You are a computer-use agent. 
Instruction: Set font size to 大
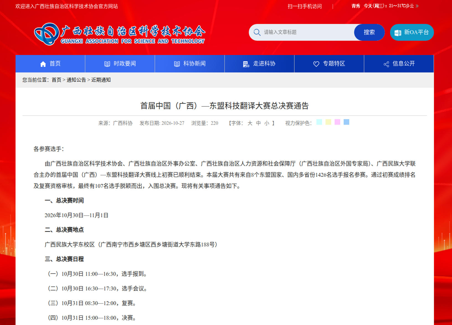(250, 123)
